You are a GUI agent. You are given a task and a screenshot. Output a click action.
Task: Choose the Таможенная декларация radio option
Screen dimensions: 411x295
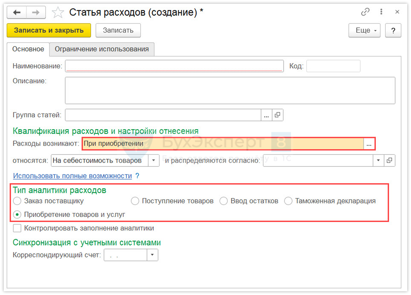(x=288, y=201)
